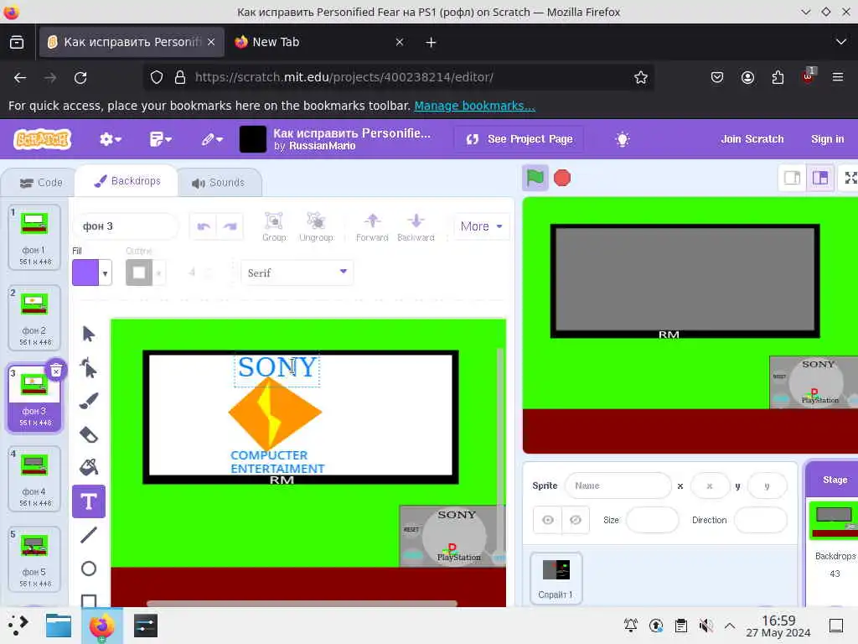Open the More options dropdown
This screenshot has width=858, height=644.
pos(482,226)
